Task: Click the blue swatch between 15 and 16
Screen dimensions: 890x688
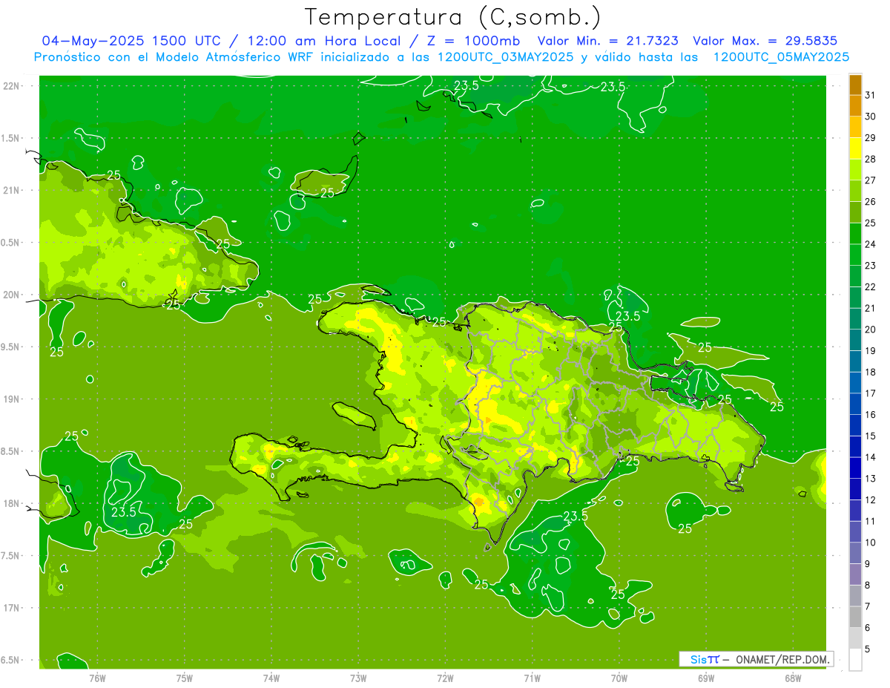Action: (855, 425)
